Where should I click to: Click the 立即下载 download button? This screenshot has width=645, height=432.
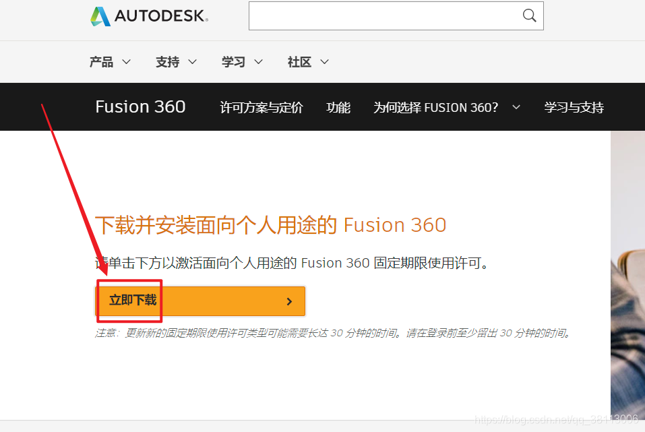200,301
